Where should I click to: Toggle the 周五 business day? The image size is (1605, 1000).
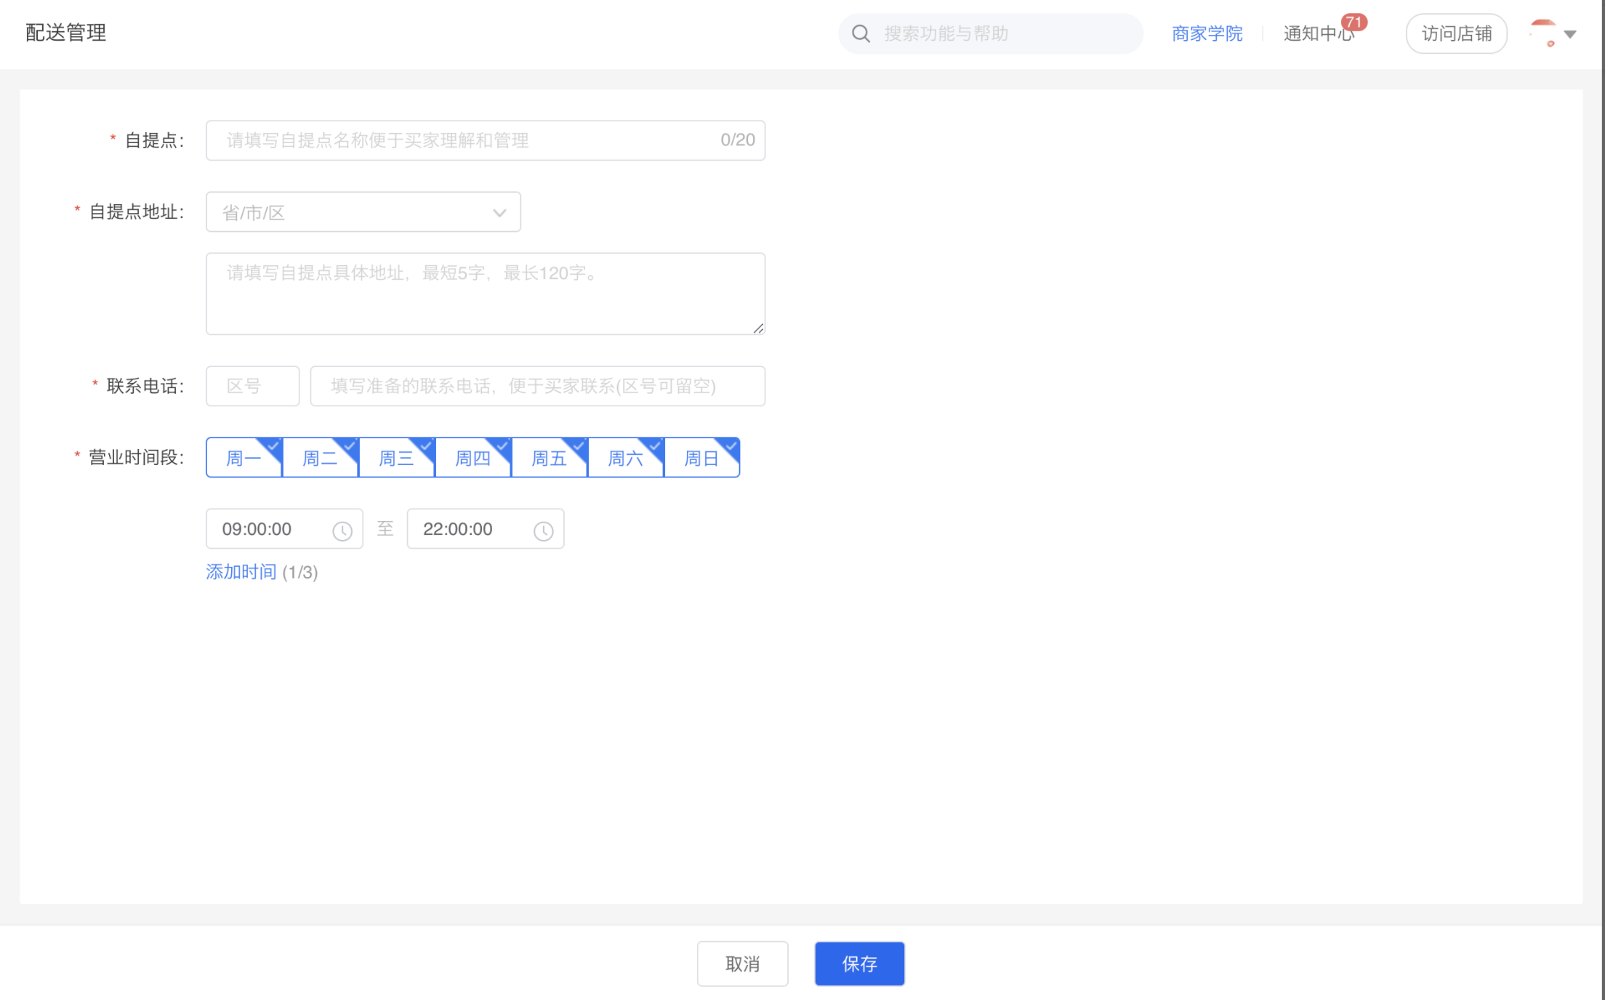click(x=550, y=457)
